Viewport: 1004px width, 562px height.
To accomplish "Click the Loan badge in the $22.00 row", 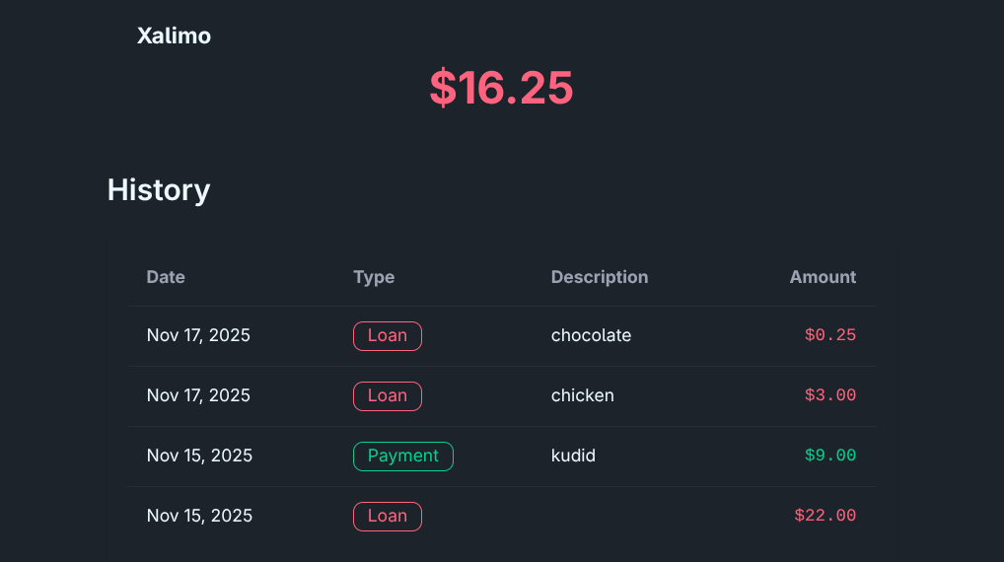I will click(388, 516).
